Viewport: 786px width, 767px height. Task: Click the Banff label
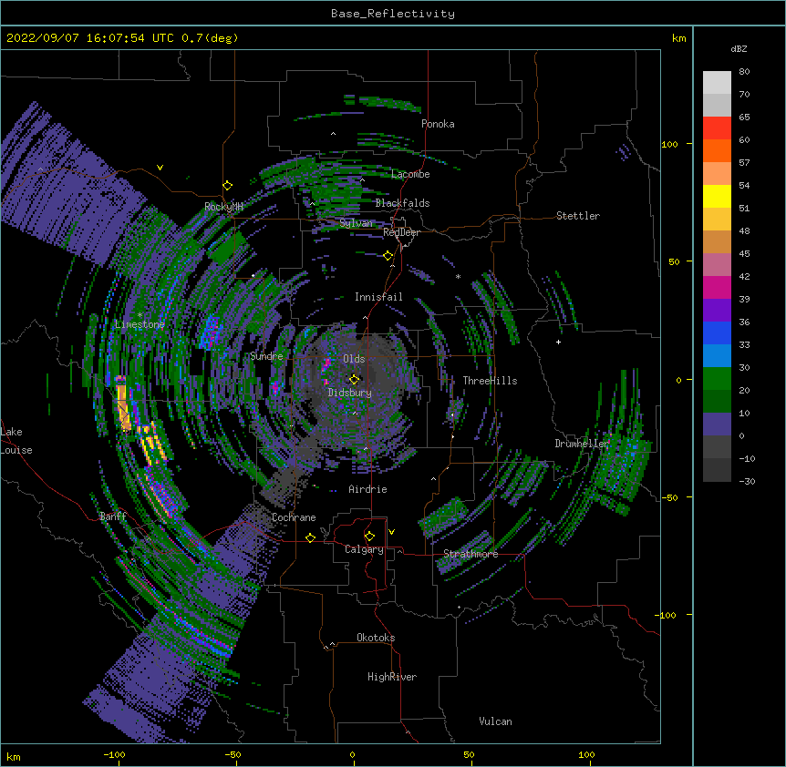tap(113, 516)
